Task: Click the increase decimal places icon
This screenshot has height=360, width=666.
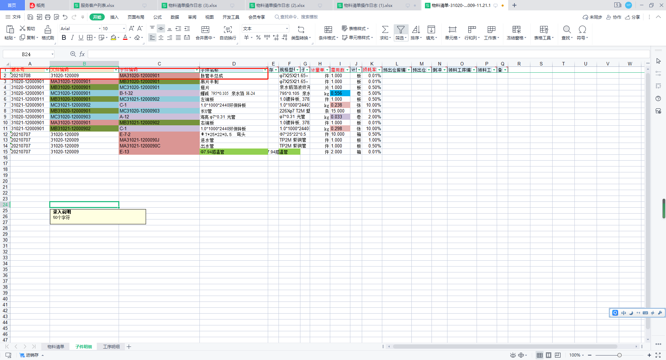Action: [x=276, y=37]
